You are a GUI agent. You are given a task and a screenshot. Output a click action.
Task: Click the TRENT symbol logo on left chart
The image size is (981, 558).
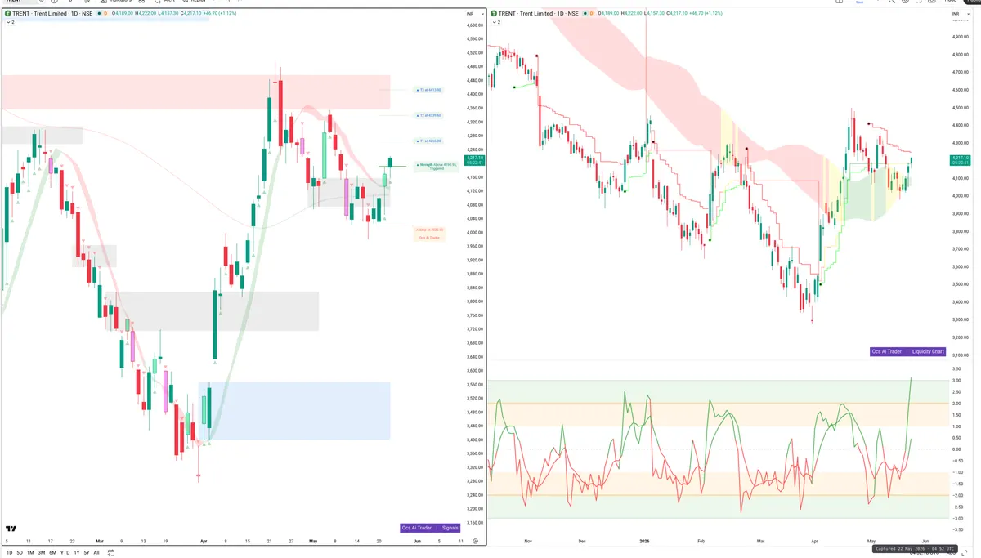point(7,15)
